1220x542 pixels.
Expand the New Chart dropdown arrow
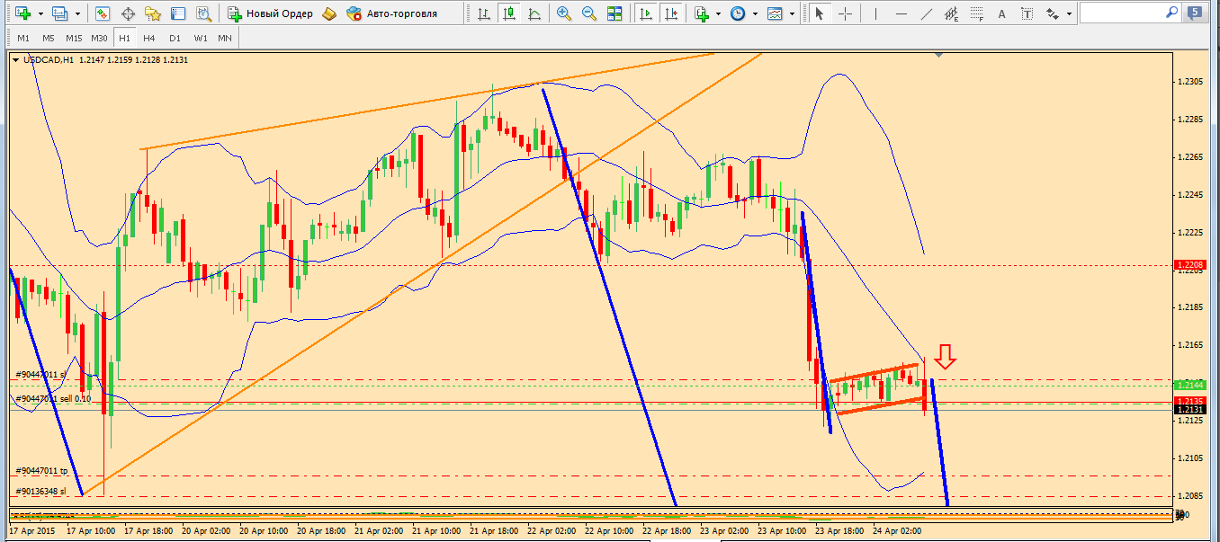tap(40, 14)
